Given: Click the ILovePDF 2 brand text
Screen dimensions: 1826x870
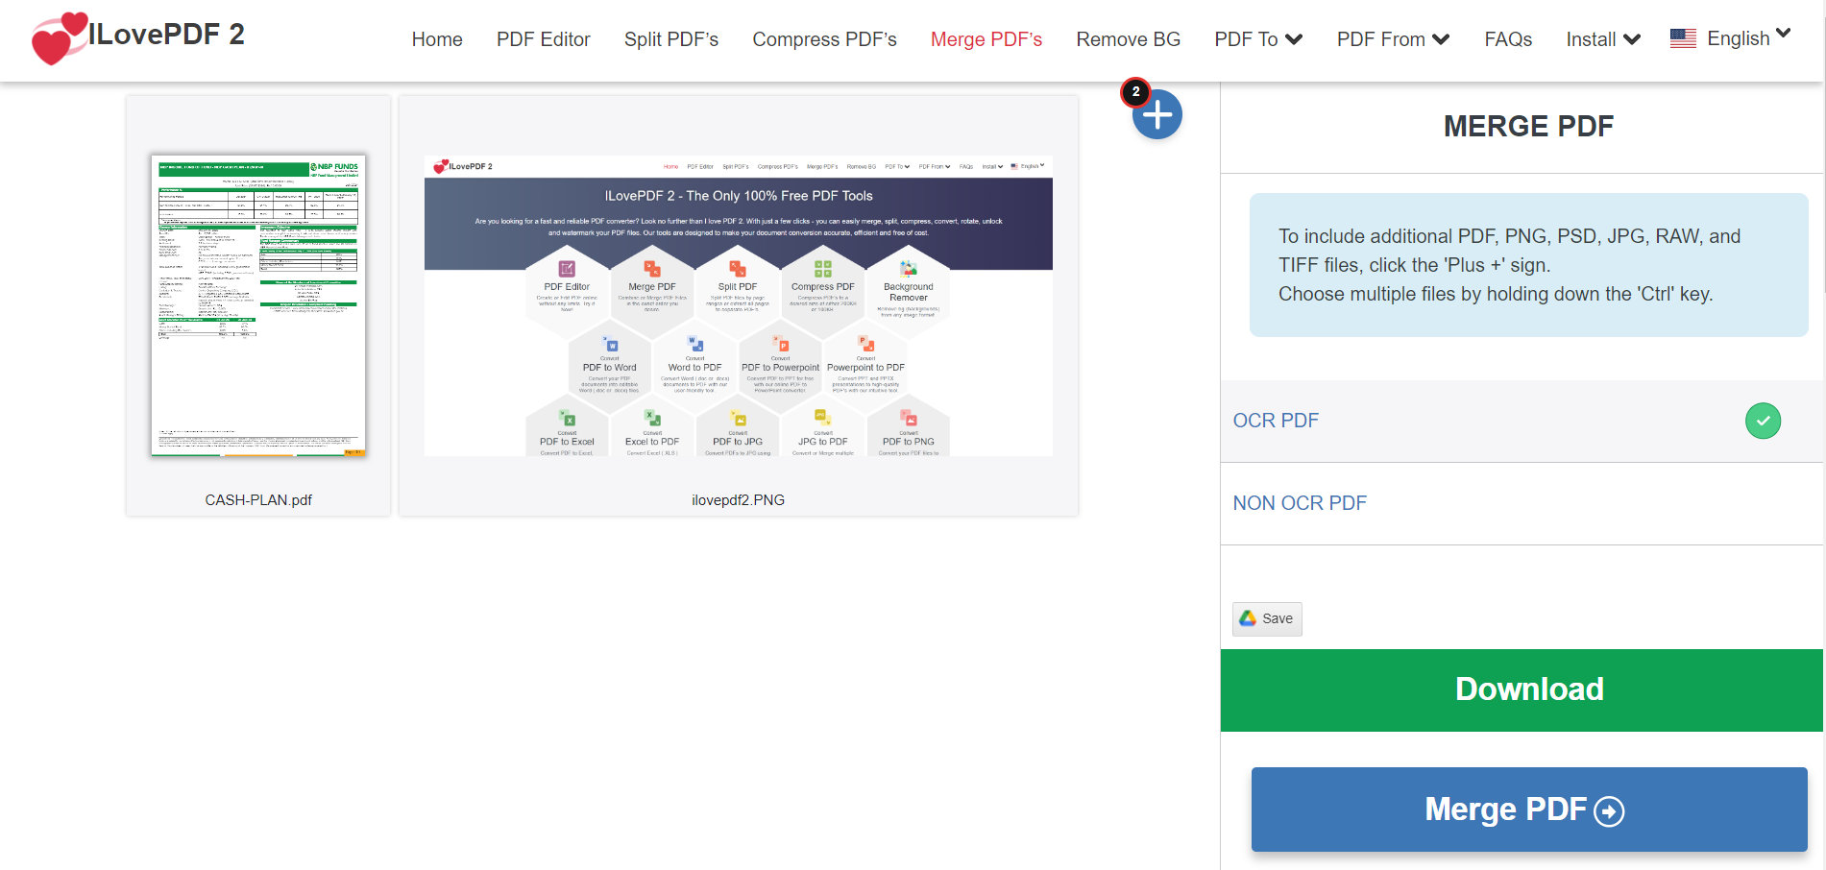Looking at the screenshot, I should pos(166,35).
